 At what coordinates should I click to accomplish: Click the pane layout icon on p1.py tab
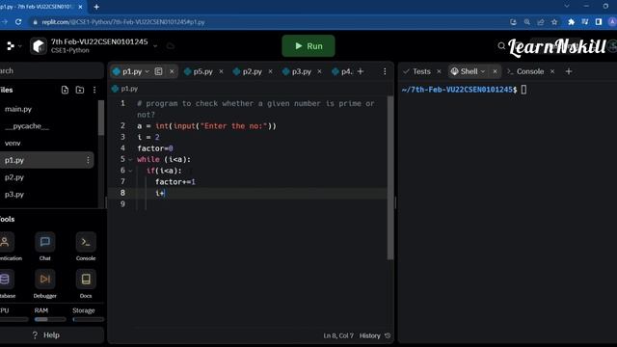tap(158, 71)
